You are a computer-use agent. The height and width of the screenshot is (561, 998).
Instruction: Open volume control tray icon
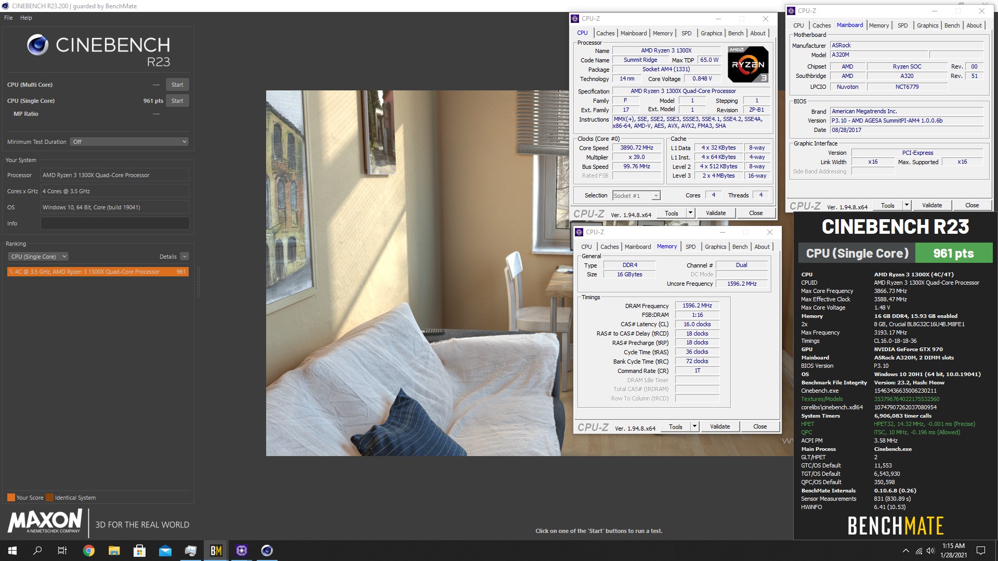[930, 551]
